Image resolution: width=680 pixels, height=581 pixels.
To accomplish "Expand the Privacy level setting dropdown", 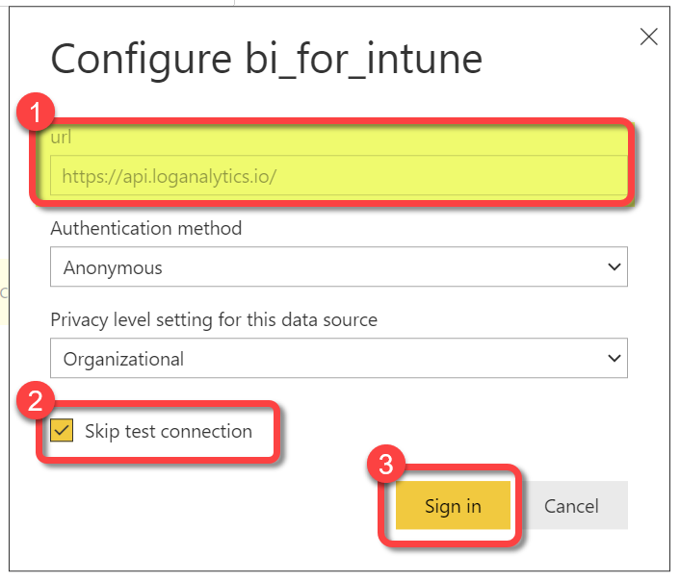I will click(x=338, y=359).
